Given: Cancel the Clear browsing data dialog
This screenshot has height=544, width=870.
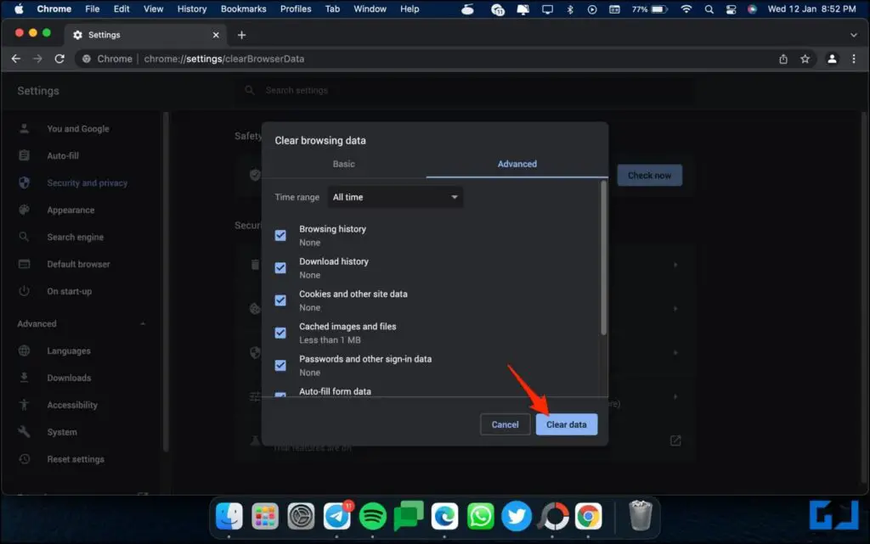Looking at the screenshot, I should coord(505,424).
